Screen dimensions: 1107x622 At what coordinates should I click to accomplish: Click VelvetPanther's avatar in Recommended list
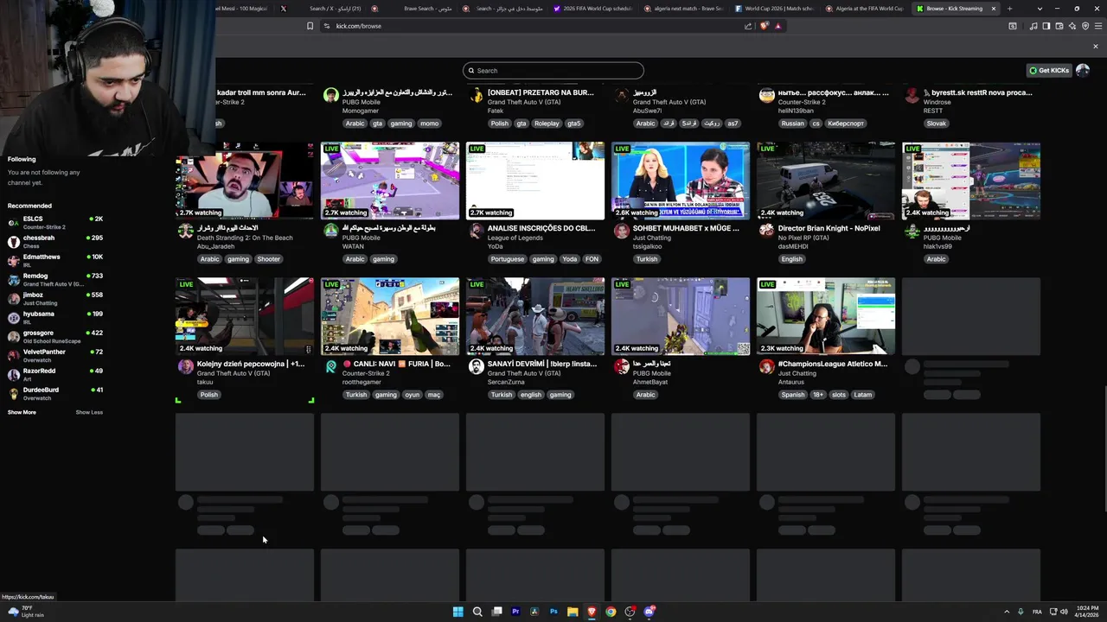(13, 355)
